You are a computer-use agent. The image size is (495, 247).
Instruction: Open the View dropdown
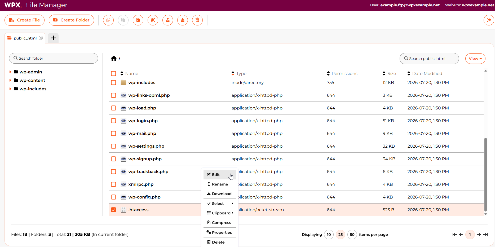click(475, 59)
